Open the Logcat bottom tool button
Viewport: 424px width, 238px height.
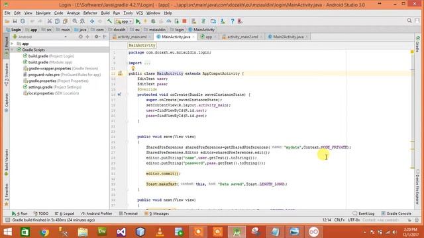65,214
